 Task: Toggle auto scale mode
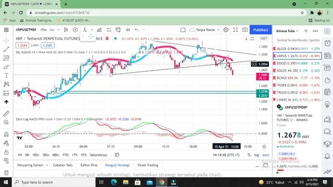[265, 155]
